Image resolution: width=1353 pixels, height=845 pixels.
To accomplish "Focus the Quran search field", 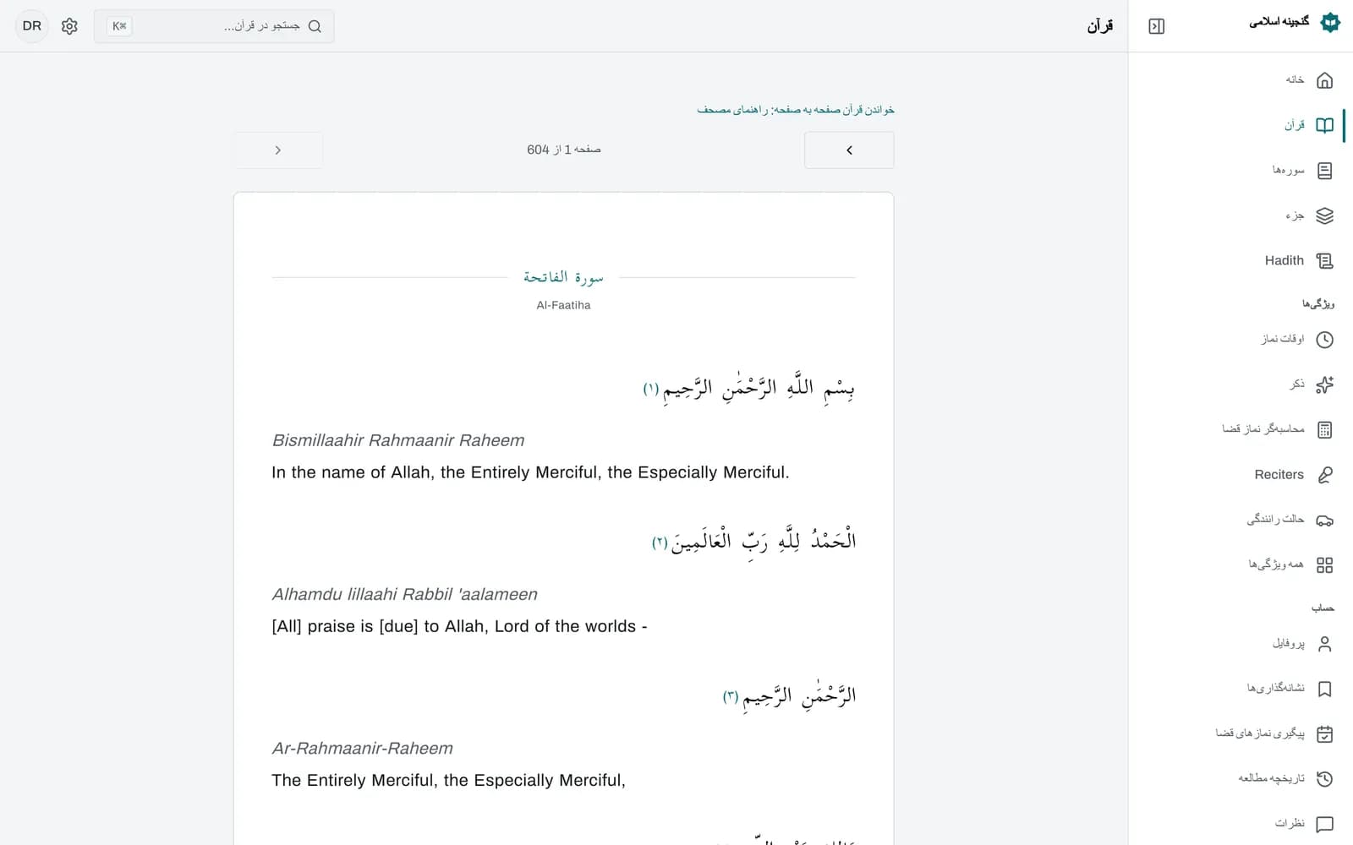I will (214, 26).
